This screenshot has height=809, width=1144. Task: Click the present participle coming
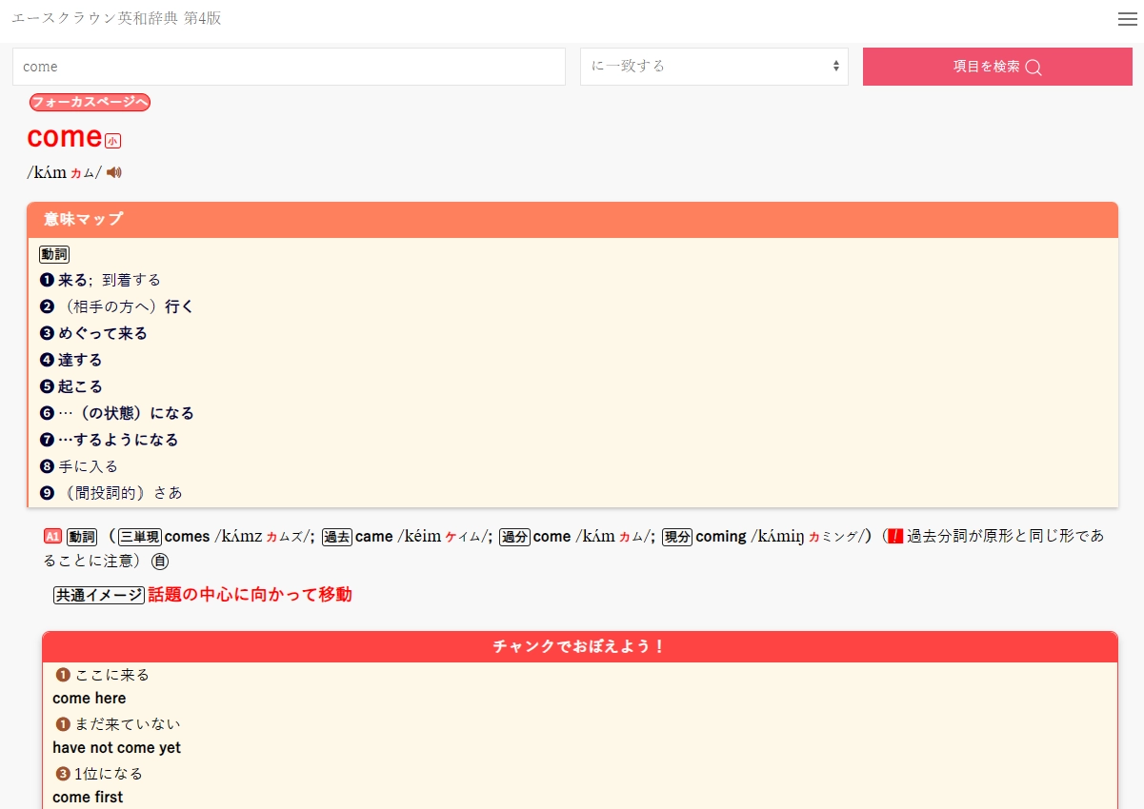[x=721, y=537]
